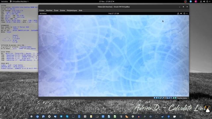Click the red cube tray icon in host top bar

coord(185,1)
